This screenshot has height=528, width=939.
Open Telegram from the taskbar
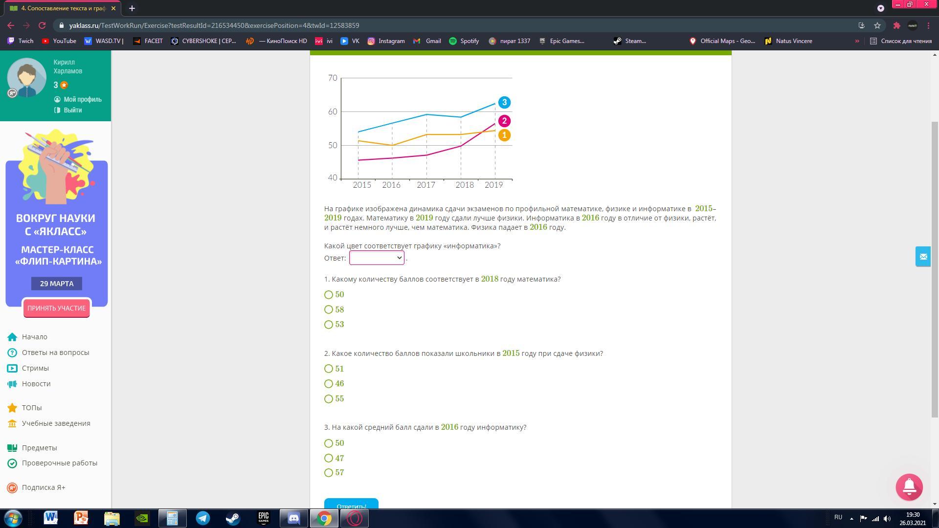click(x=202, y=518)
